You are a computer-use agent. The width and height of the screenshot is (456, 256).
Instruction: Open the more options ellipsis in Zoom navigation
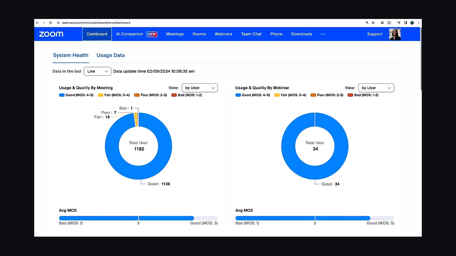[323, 34]
